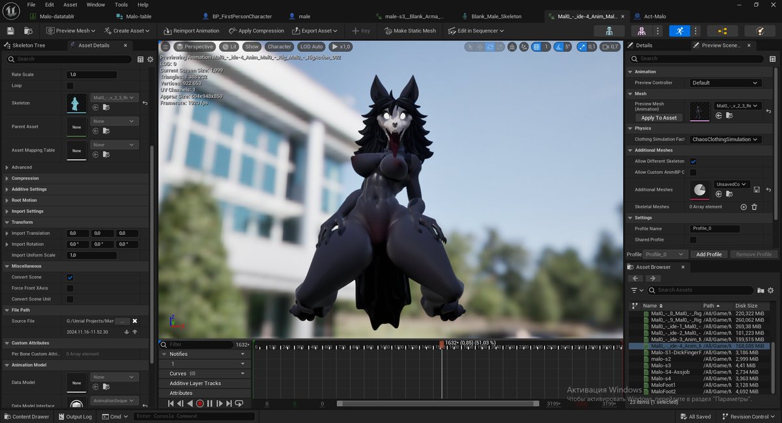The width and height of the screenshot is (782, 423).
Task: Open Export Asset dropdown
Action: click(x=315, y=31)
